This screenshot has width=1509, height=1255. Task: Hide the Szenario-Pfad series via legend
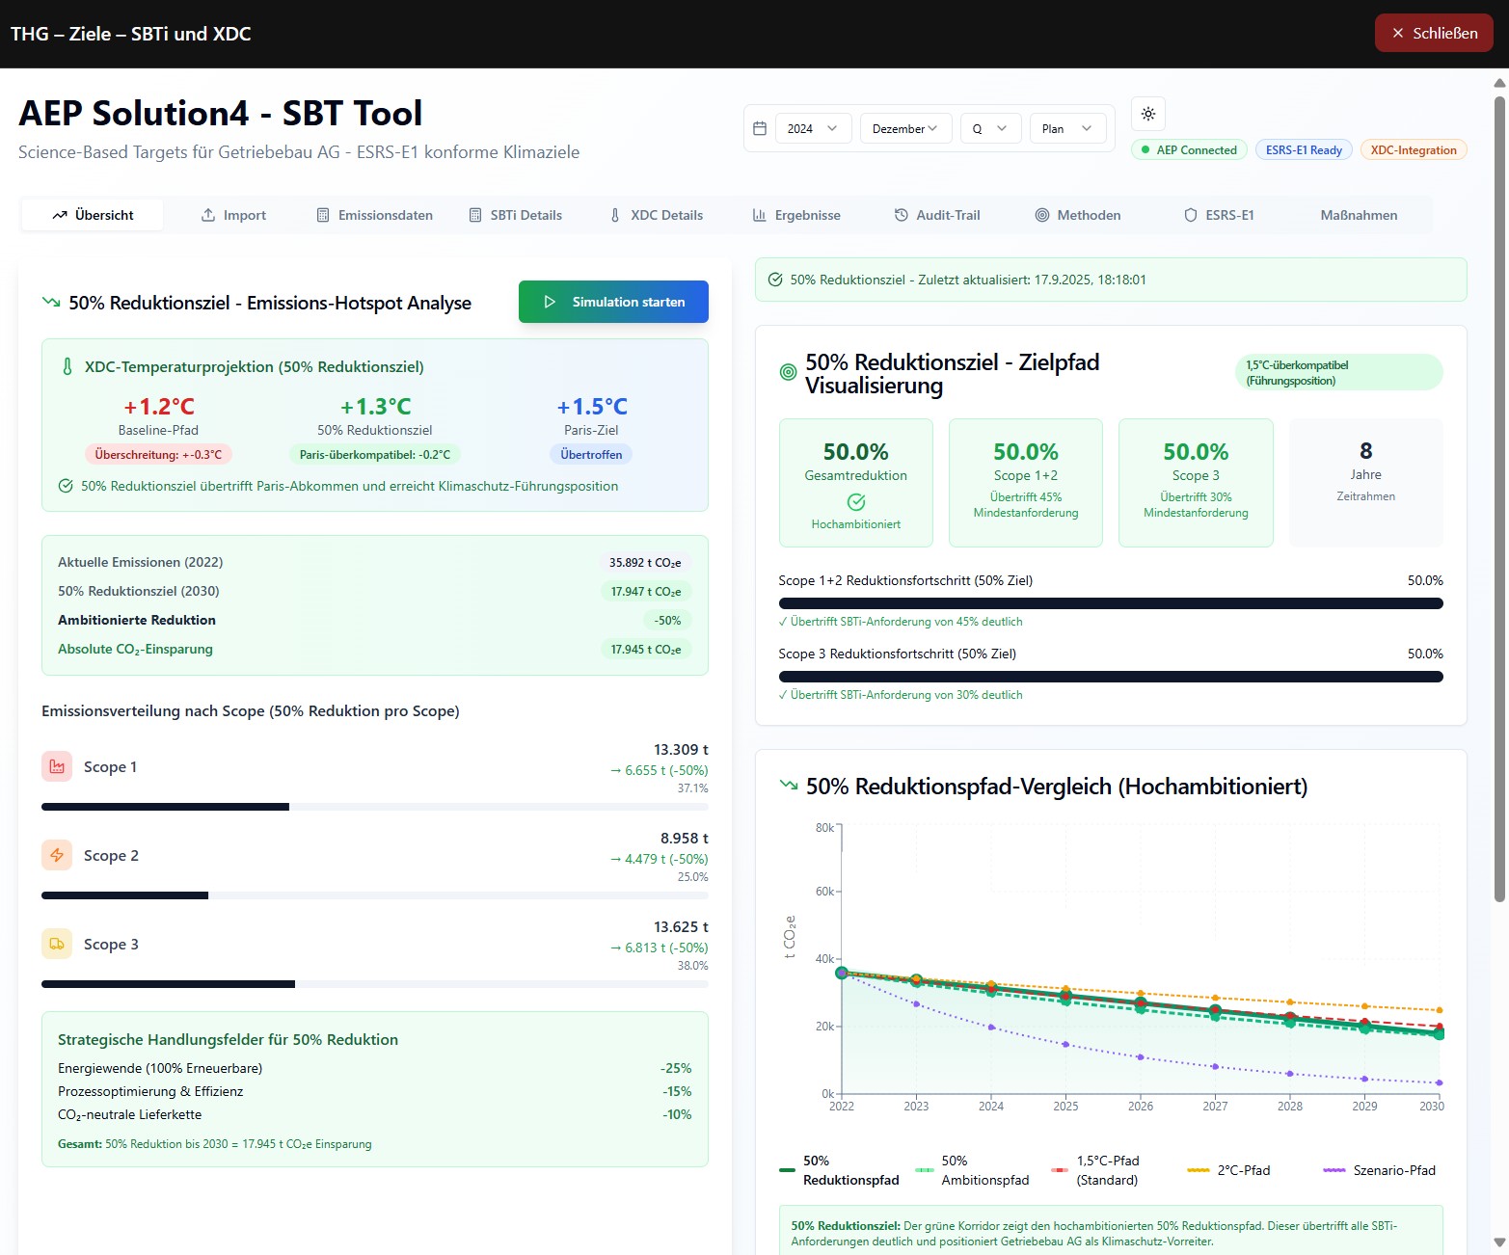click(x=1380, y=1170)
